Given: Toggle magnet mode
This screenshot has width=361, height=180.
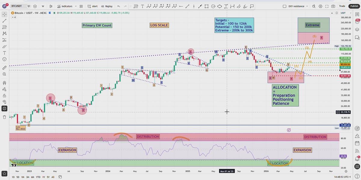Looking at the screenshot, I should point(4,83).
